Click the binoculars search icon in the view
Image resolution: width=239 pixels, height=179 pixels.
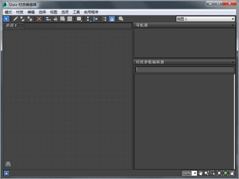8,164
